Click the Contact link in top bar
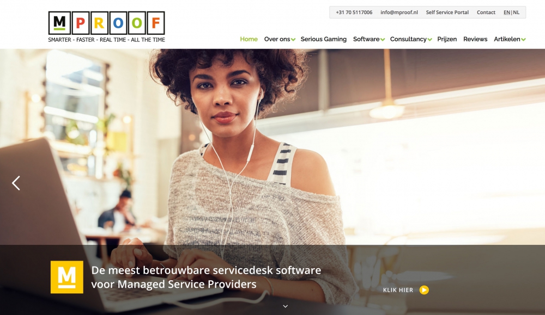Viewport: 545px width, 315px height. tap(486, 13)
